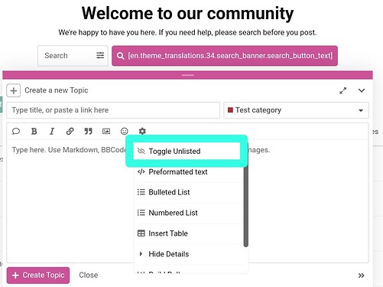Open the emoji picker smiley icon
The image size is (383, 287).
[x=125, y=132]
